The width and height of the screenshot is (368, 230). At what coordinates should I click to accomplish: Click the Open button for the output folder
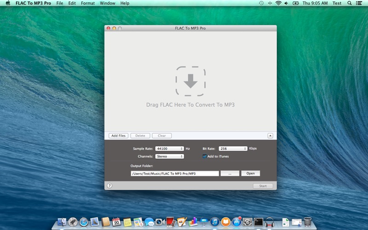[x=250, y=173]
